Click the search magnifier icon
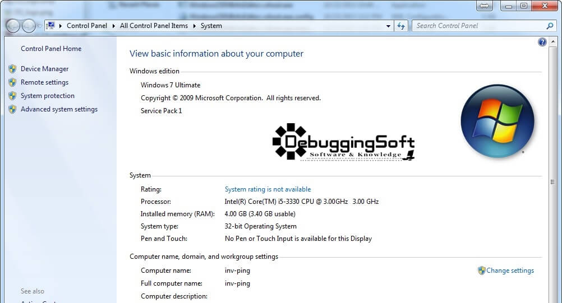Screen dimensions: 562x303 tap(550, 26)
